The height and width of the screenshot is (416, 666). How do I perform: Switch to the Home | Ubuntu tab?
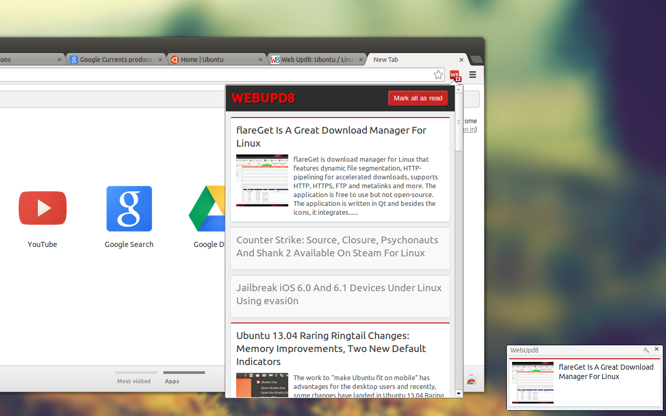tap(217, 60)
